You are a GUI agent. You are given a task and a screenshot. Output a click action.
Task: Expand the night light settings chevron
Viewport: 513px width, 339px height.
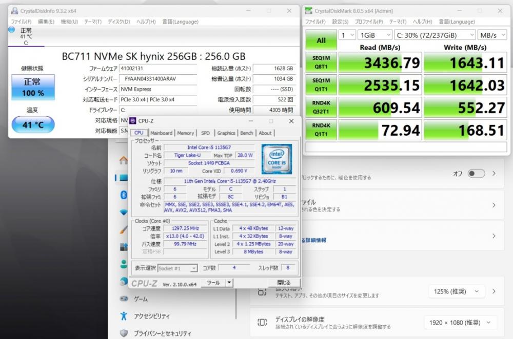pyautogui.click(x=494, y=174)
